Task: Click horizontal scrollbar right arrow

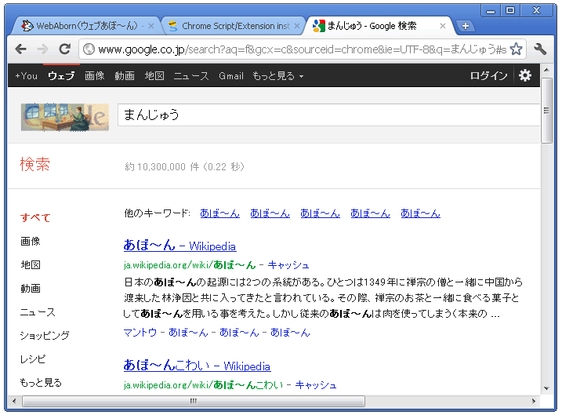Action: click(x=534, y=401)
